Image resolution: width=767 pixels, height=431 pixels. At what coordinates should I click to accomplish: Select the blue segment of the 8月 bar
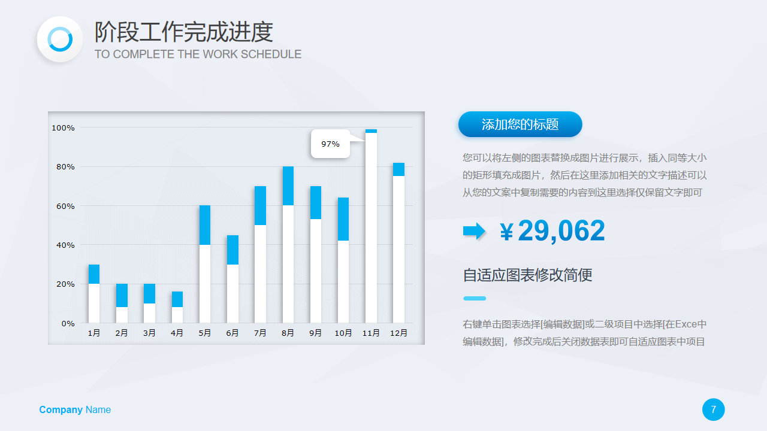click(288, 186)
